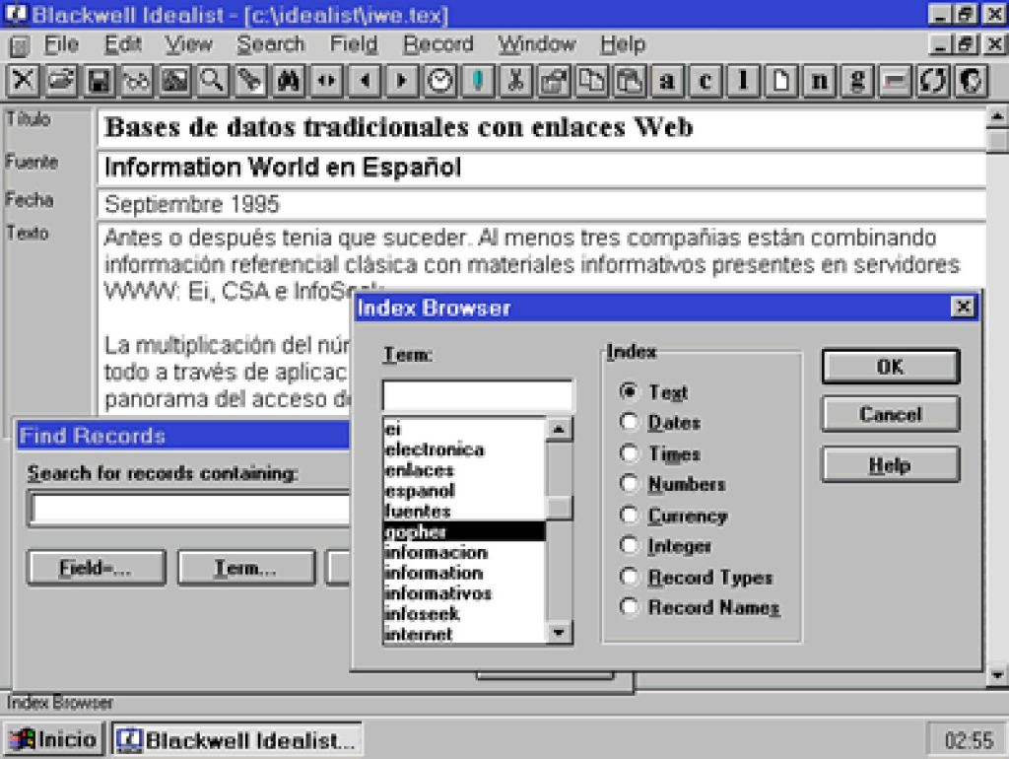Viewport: 1009px width, 759px height.
Task: Click the scissors cut icon
Action: (x=514, y=81)
